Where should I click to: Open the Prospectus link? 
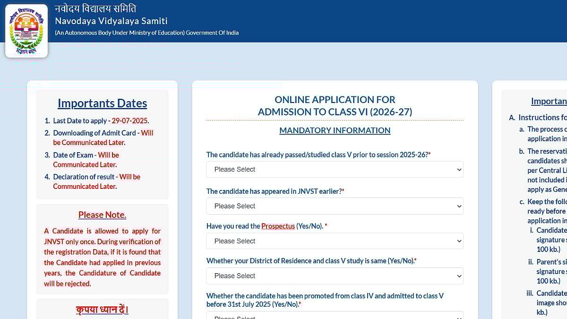click(278, 226)
